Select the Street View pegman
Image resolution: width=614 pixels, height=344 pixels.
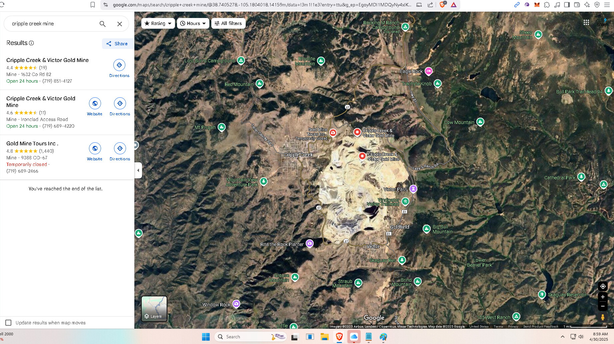pos(603,317)
